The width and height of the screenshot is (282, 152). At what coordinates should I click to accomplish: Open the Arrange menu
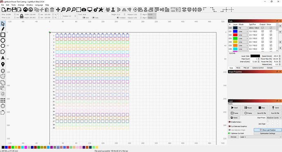[21, 5]
